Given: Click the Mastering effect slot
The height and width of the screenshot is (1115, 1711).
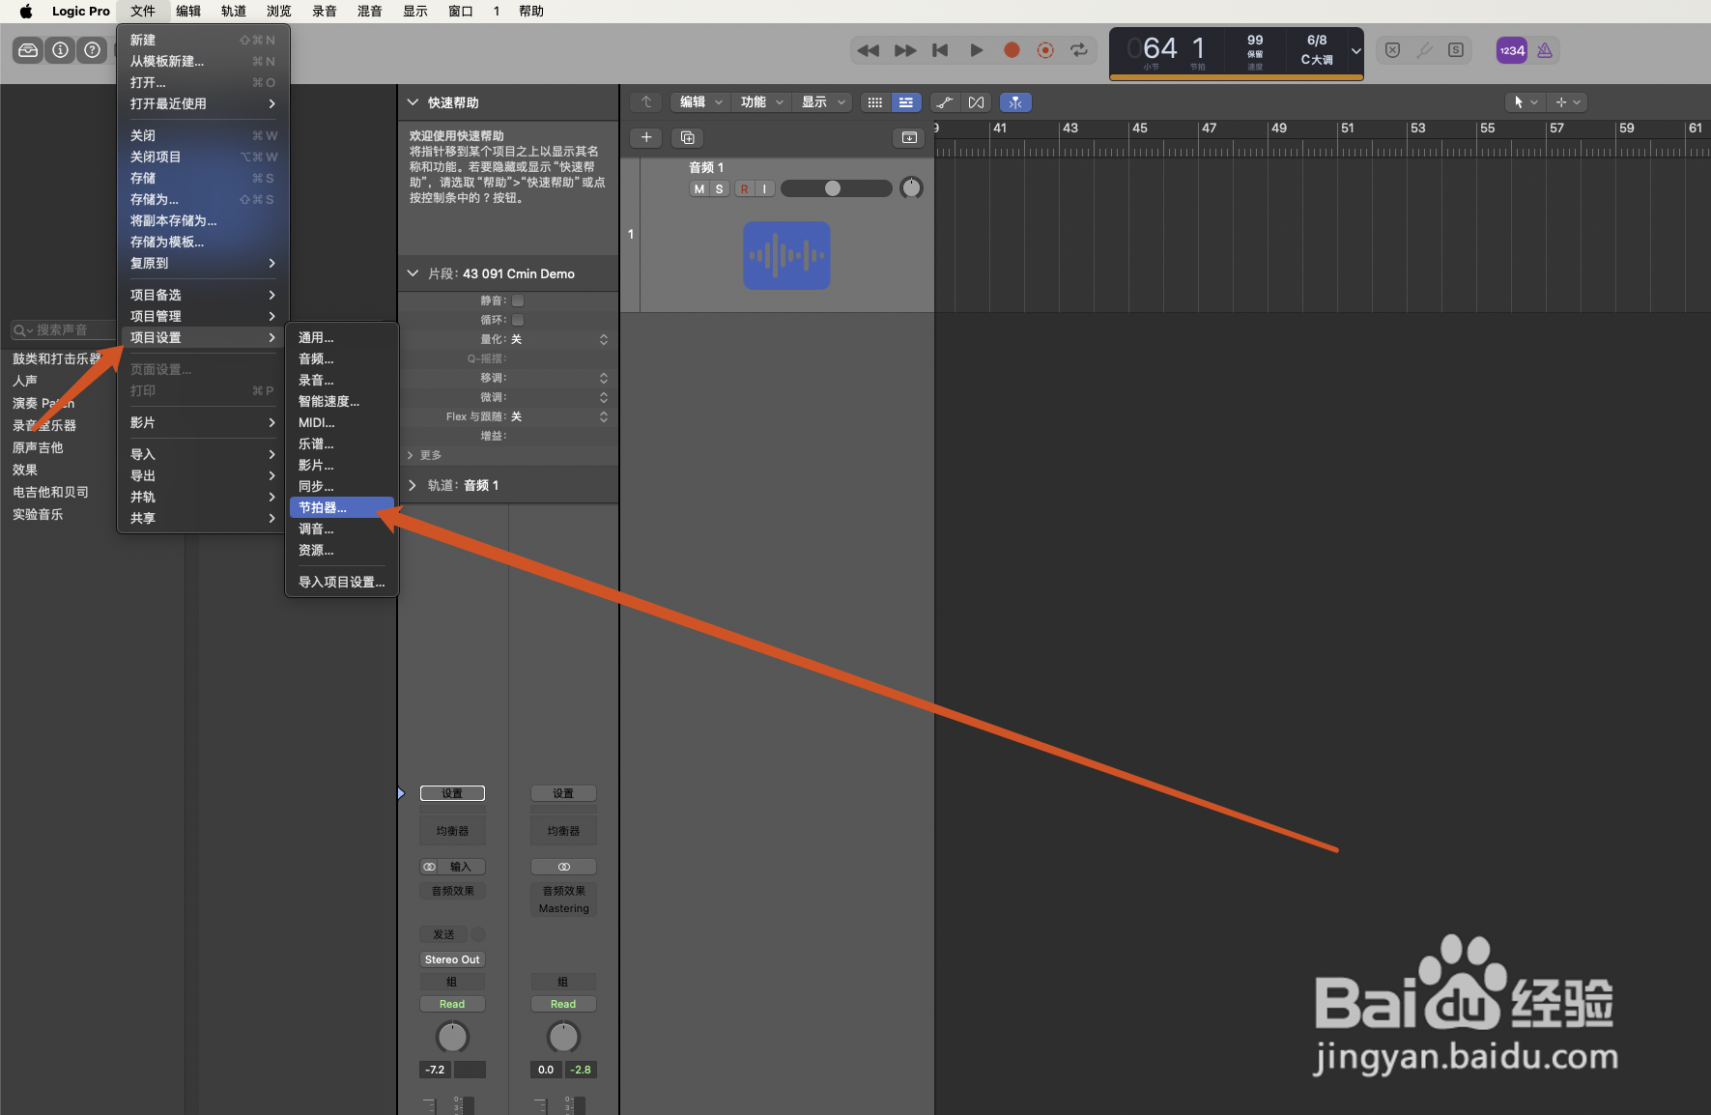Looking at the screenshot, I should [x=564, y=908].
